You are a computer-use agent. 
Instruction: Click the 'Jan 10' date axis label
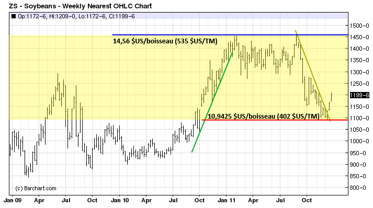[120, 200]
